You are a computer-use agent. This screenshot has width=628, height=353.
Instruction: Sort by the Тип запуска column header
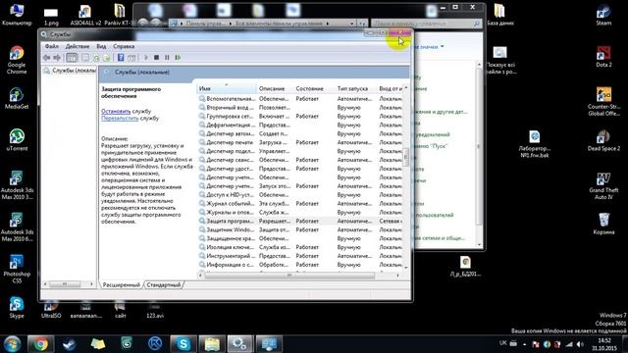(355, 88)
